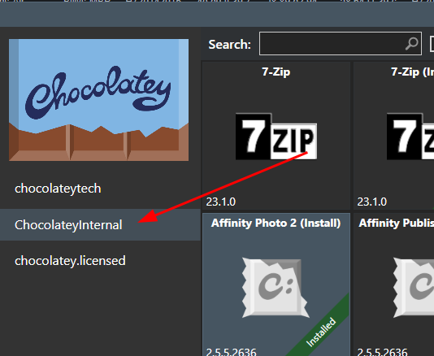Open Affinity Photo 2 (Install) package icon
The width and height of the screenshot is (434, 356).
[x=276, y=288]
